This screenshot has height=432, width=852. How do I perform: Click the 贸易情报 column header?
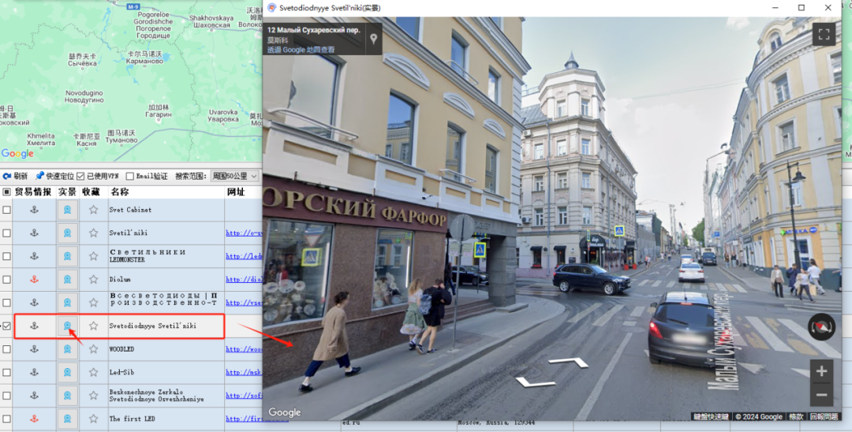point(34,192)
